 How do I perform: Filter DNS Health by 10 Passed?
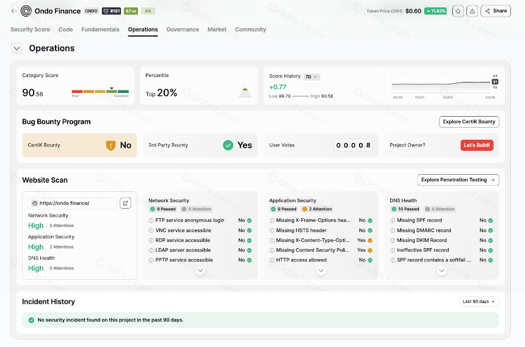click(405, 209)
